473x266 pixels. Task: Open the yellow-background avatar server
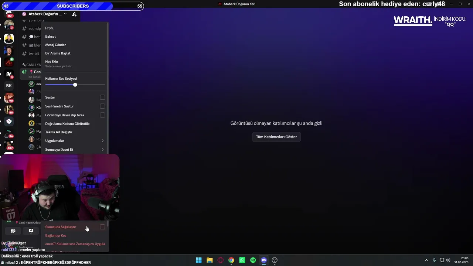click(9, 38)
